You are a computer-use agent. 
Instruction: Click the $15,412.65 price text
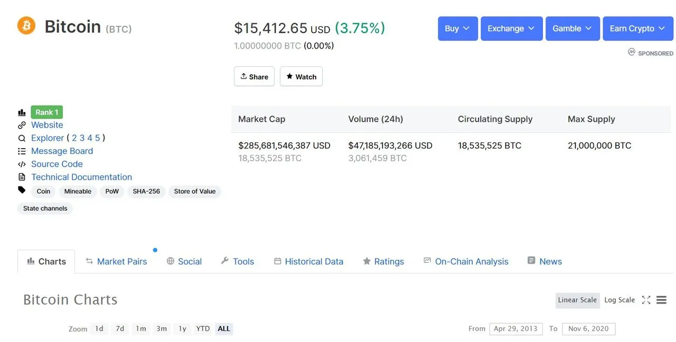271,28
